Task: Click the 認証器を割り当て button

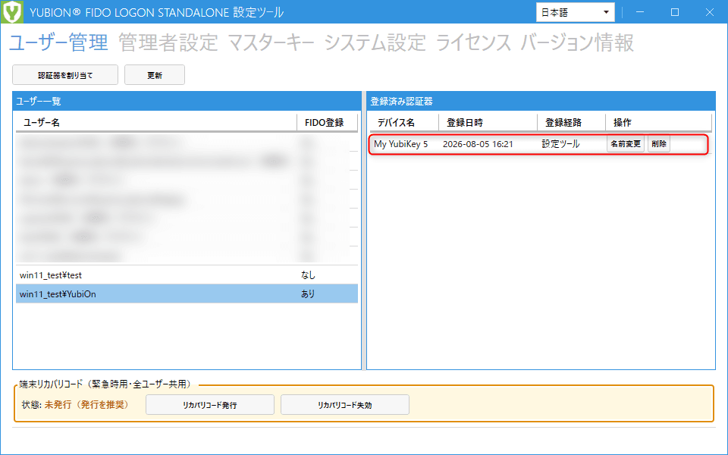Action: pos(65,75)
